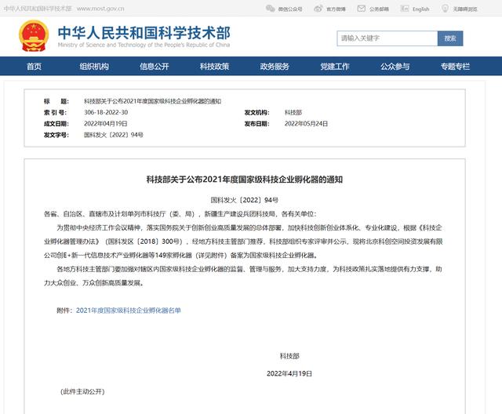Open the 公众参与 menu item
The image size is (502, 414).
(395, 66)
